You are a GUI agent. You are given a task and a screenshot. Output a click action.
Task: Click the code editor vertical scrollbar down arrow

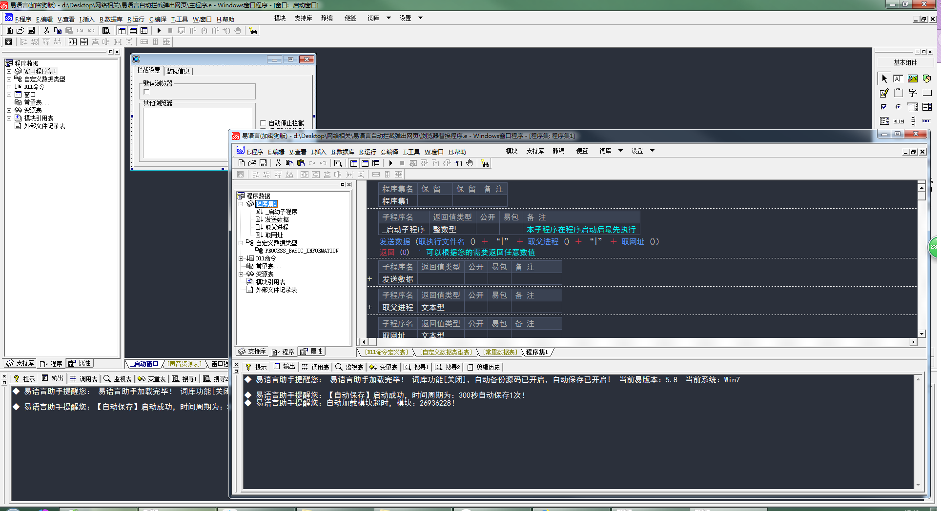921,334
